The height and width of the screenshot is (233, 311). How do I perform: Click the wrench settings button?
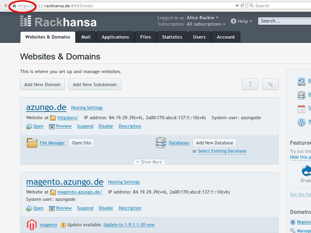pyautogui.click(x=270, y=84)
